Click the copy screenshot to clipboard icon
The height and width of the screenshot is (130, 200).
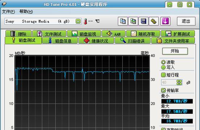pyautogui.click(x=133, y=21)
